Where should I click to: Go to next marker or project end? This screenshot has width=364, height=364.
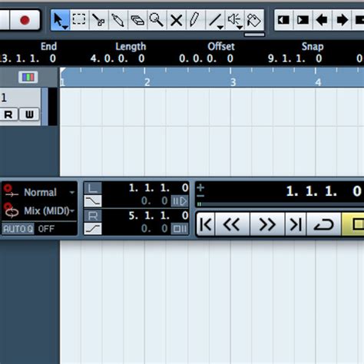(296, 224)
